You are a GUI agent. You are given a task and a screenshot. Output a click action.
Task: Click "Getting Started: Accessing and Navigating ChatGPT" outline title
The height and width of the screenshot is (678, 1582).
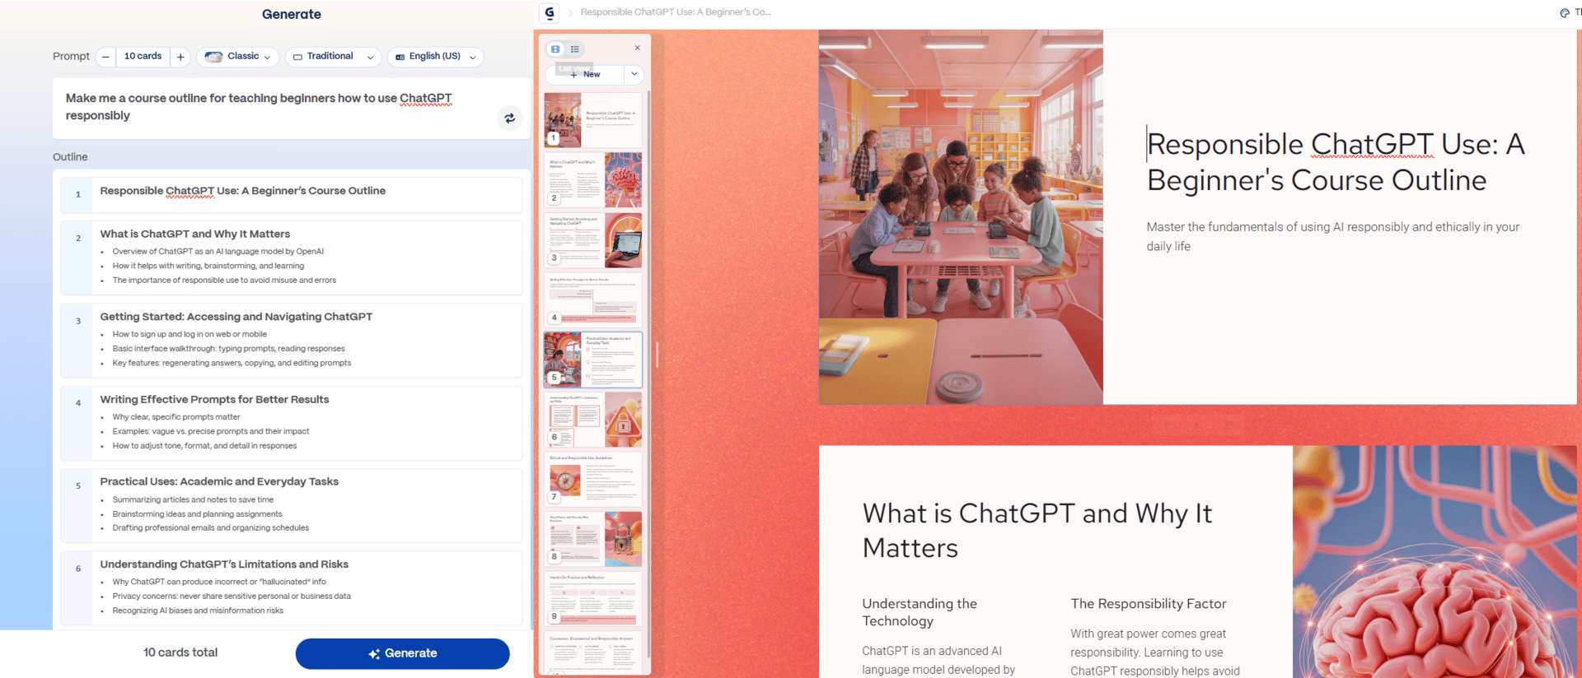tap(236, 317)
